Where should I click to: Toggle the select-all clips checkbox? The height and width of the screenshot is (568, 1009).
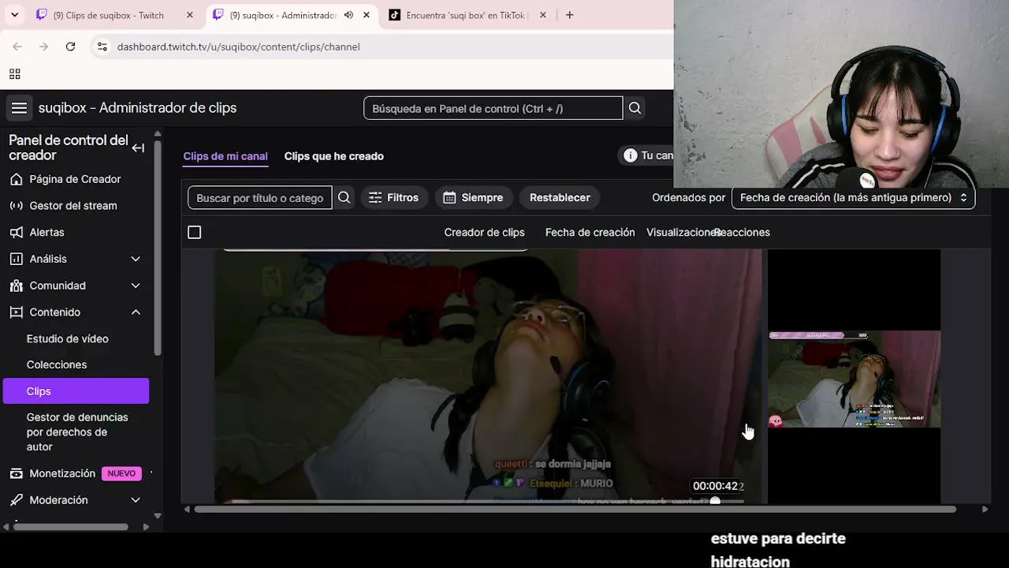coord(194,232)
